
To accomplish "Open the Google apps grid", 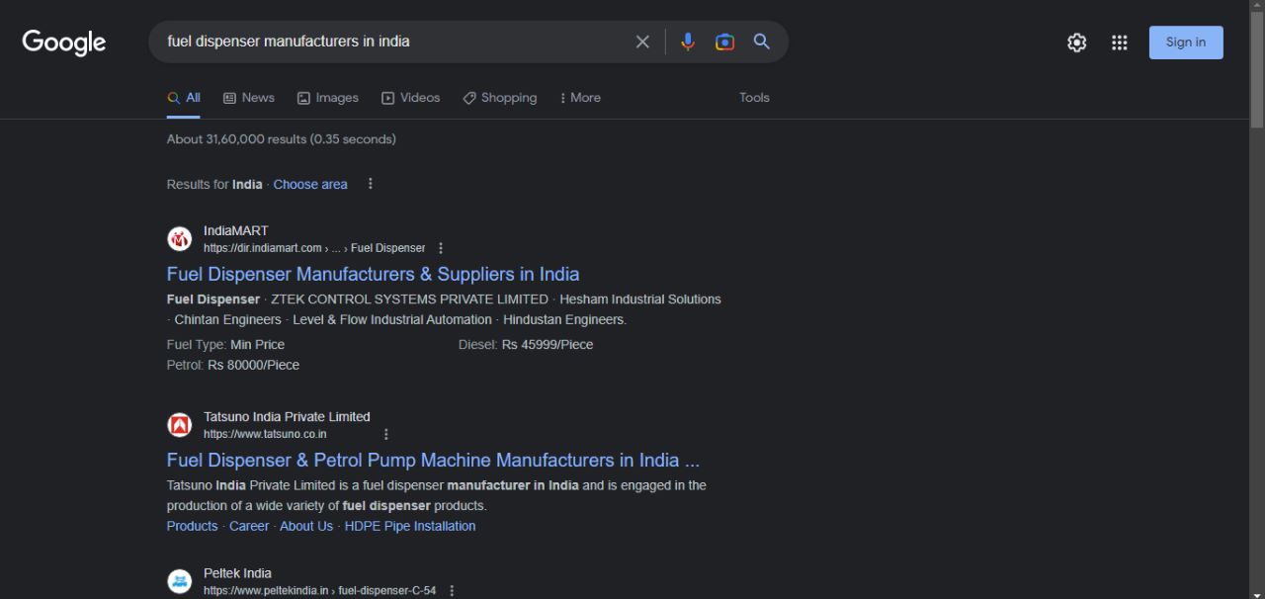I will 1119,43.
